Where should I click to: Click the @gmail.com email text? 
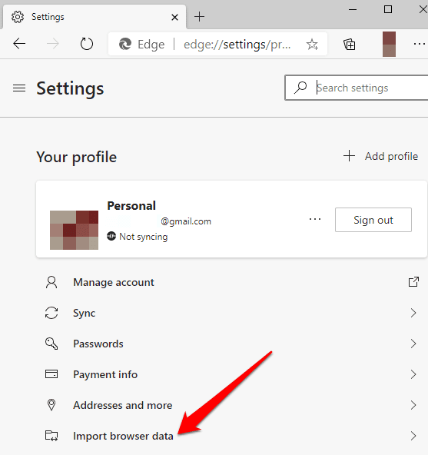(x=186, y=221)
